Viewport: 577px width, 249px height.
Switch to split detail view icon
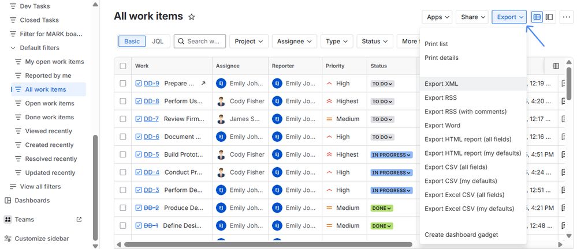(x=549, y=17)
